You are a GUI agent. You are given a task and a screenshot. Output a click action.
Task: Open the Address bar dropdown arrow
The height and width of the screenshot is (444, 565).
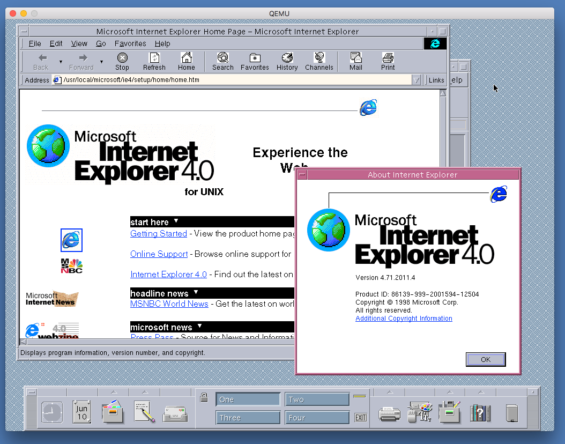point(416,80)
